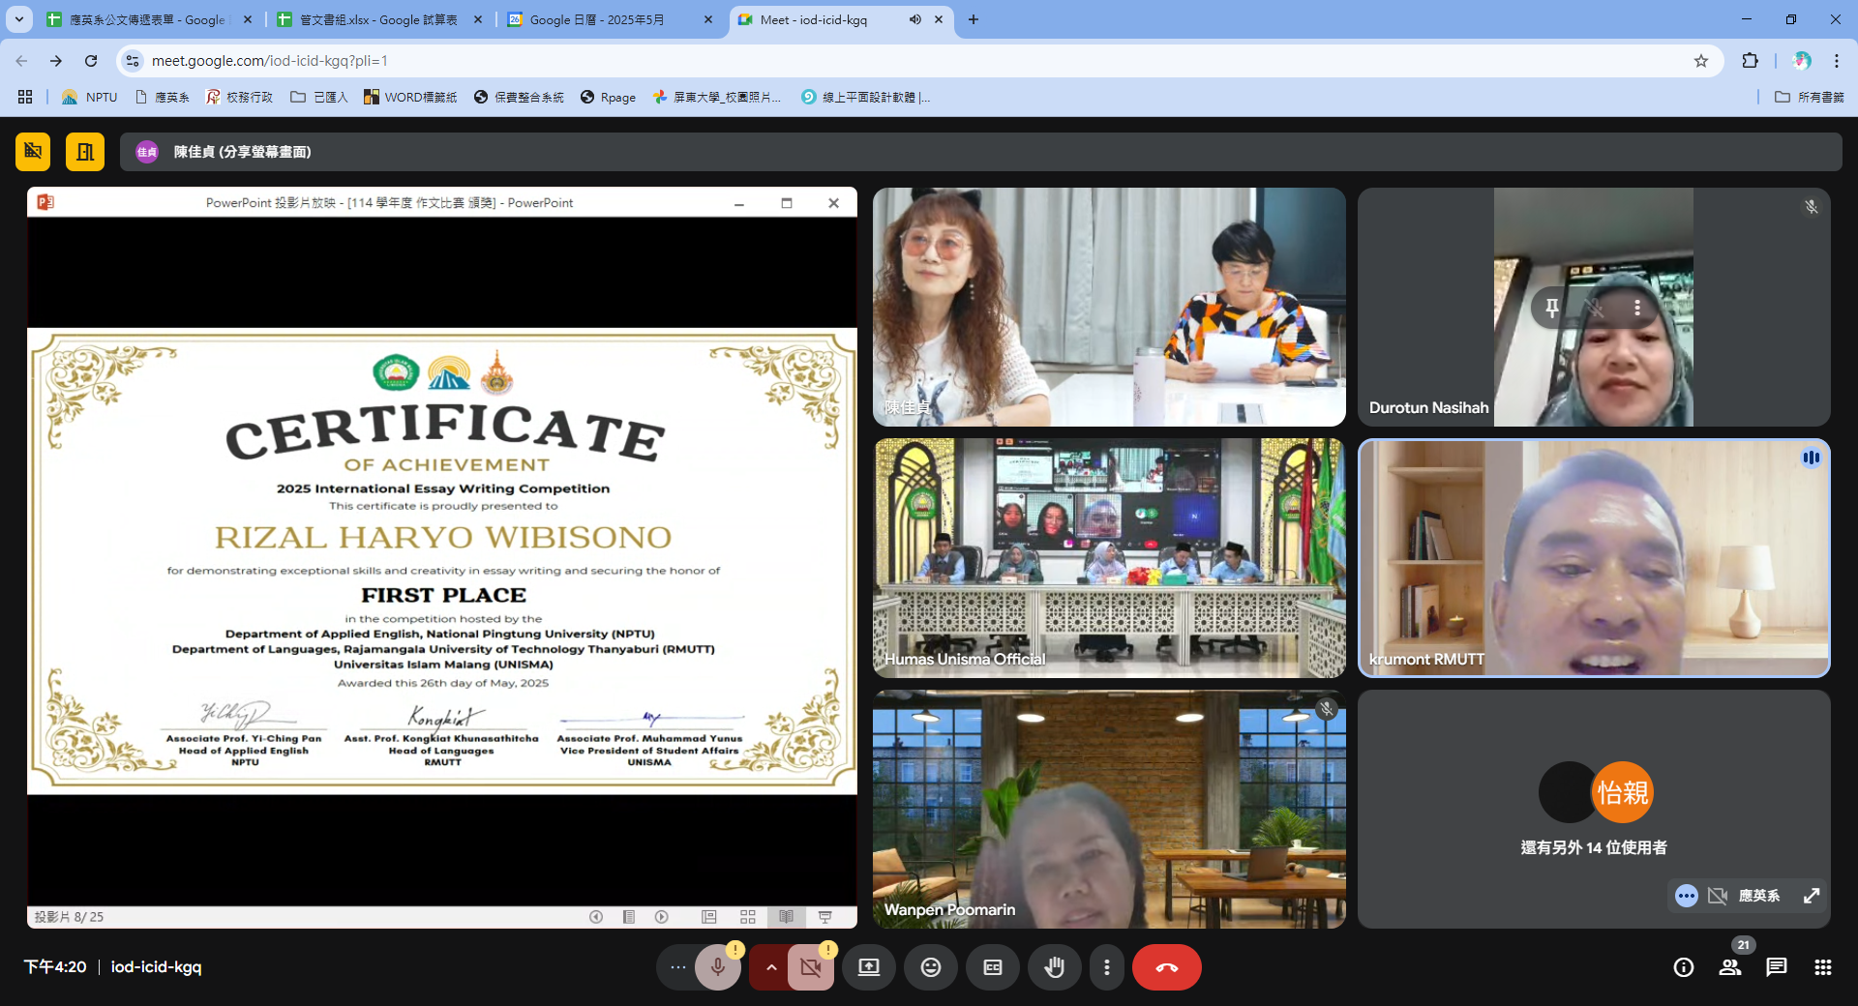
Task: Switch to the Google 日曆 browser tab
Action: click(610, 19)
